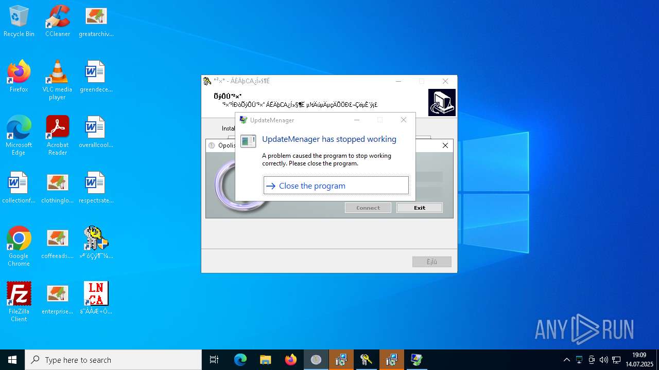Click the program icon beside the crash heading
659x370 pixels.
pyautogui.click(x=248, y=141)
